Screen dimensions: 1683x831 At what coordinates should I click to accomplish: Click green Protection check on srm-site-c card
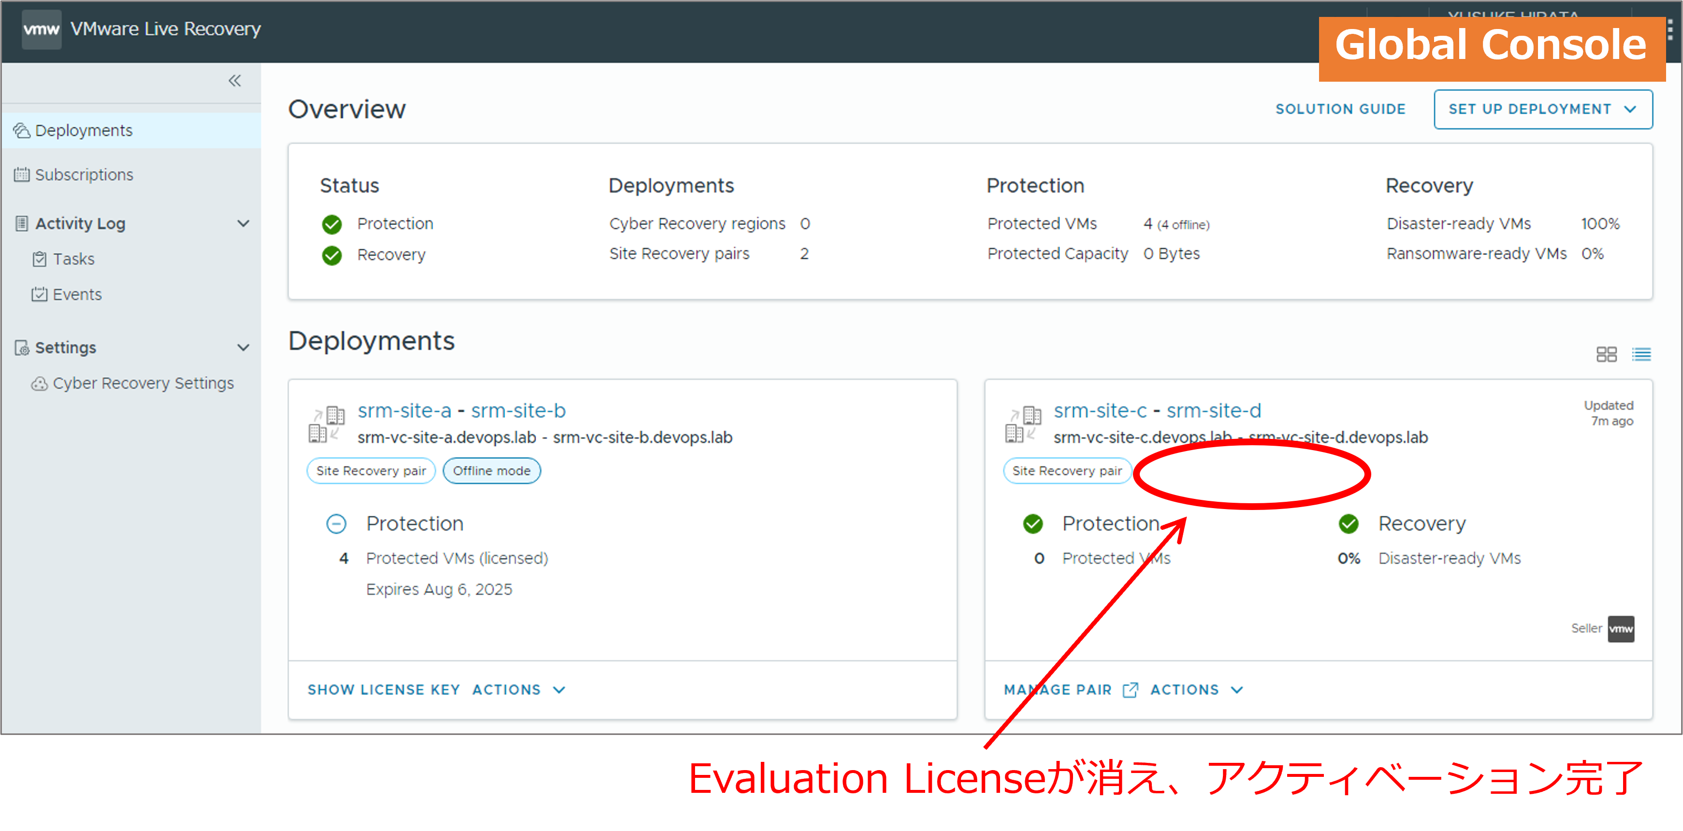(x=1033, y=524)
